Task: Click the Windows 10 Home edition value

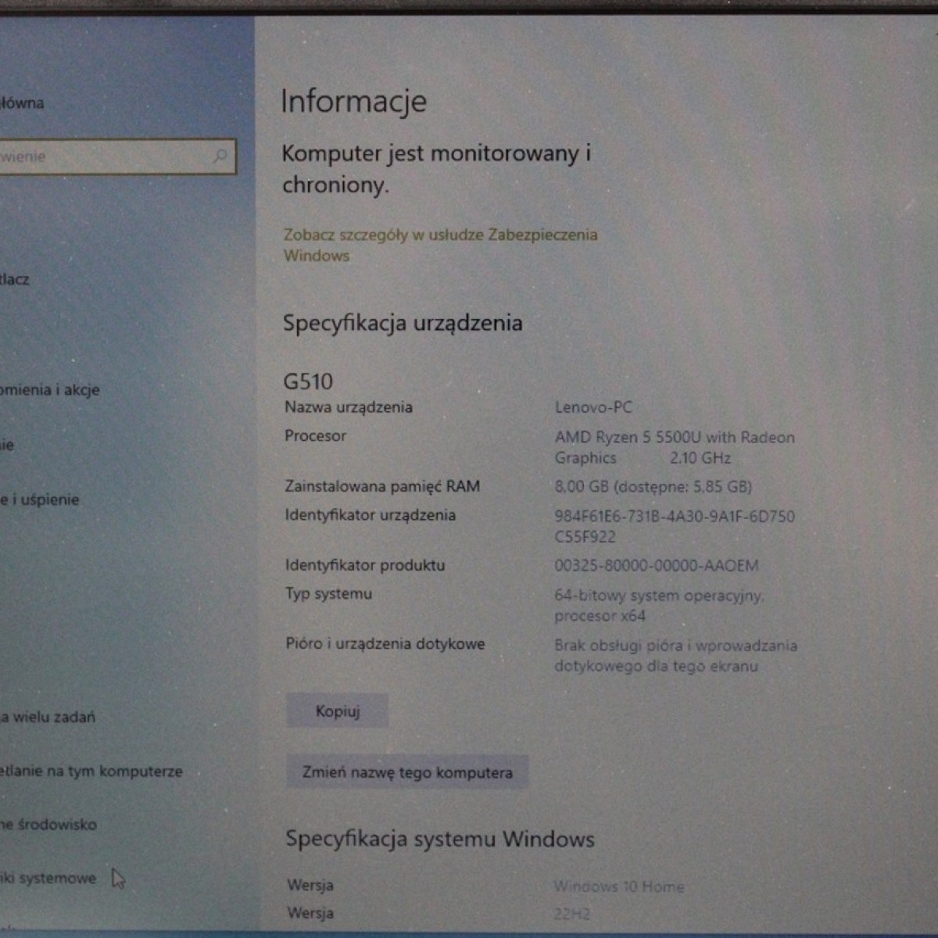Action: [x=619, y=886]
